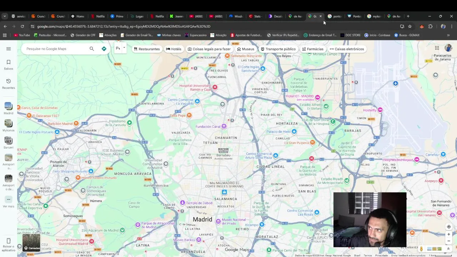The height and width of the screenshot is (257, 457).
Task: Open recent place Barueri in sidebar
Action: click(9, 143)
